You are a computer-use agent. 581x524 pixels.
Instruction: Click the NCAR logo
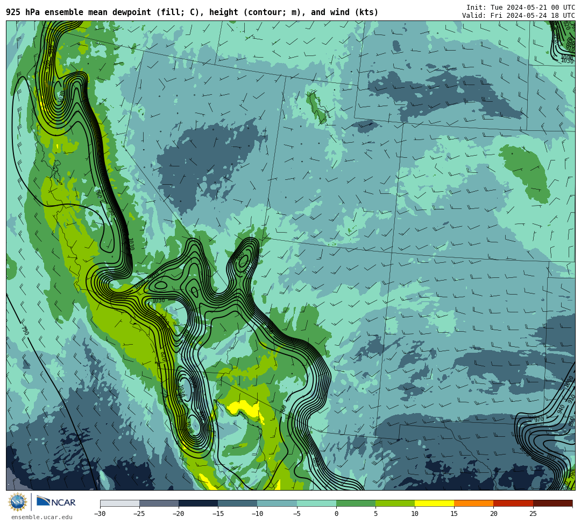point(56,502)
